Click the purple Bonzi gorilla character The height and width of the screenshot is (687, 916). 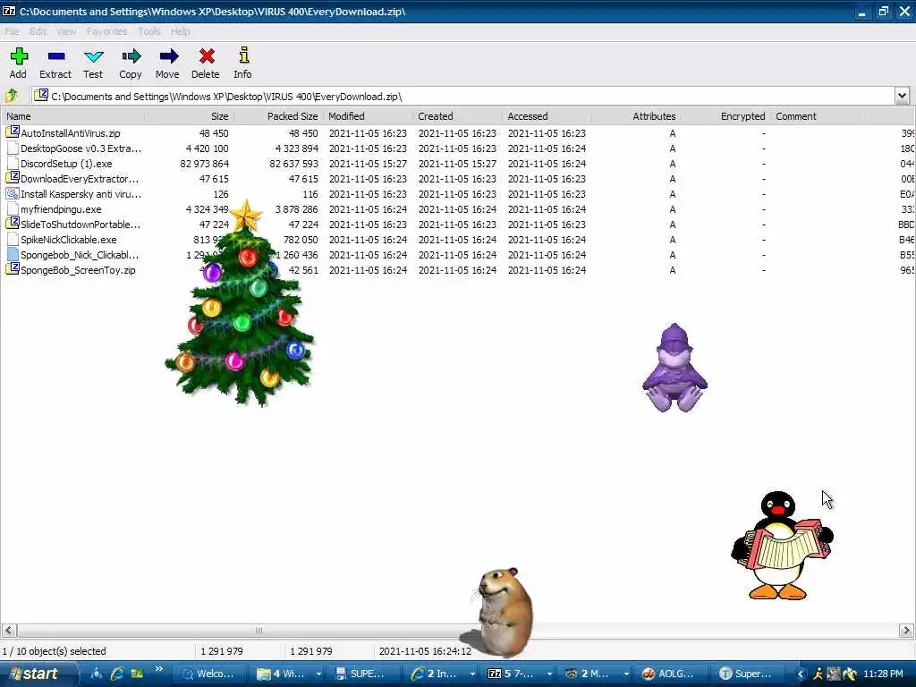674,368
